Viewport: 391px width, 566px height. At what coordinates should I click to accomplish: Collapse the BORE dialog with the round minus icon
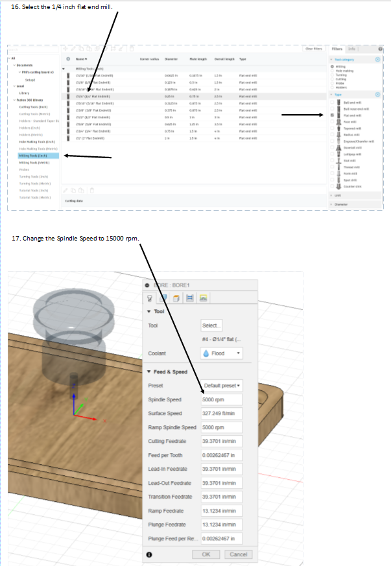(x=147, y=285)
